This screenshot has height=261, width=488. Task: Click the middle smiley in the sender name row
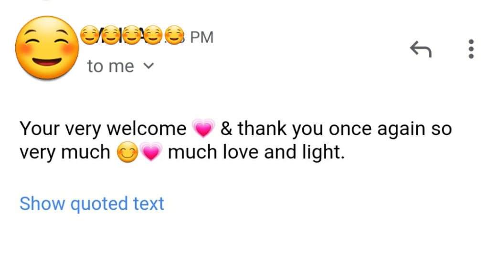click(132, 36)
